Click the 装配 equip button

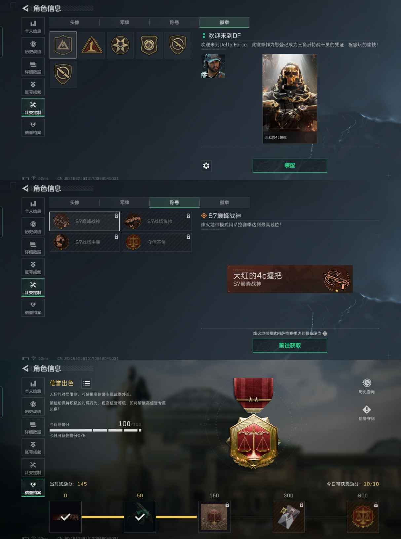[290, 165]
